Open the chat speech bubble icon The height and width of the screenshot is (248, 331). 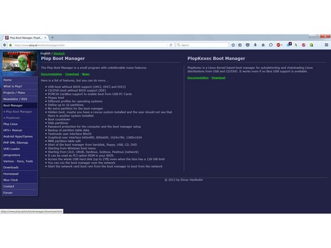tap(271, 45)
